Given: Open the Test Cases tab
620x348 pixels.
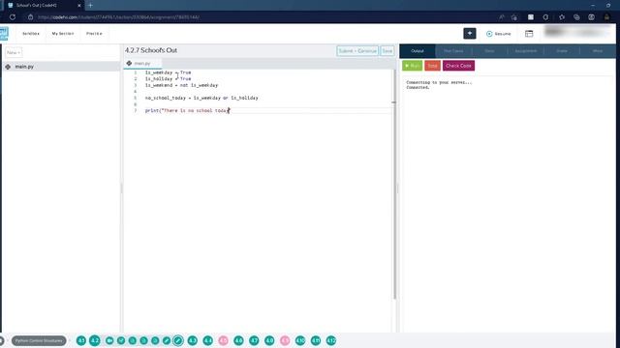Looking at the screenshot, I should [453, 51].
